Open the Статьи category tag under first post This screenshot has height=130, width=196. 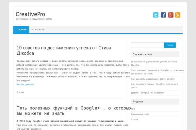(x=20, y=92)
